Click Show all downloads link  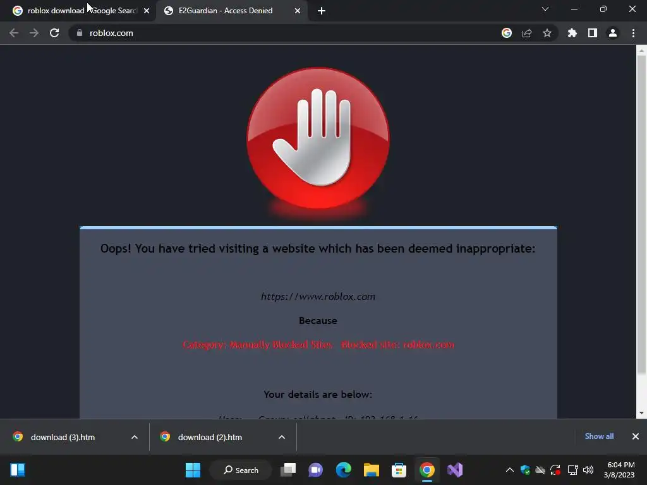tap(599, 436)
